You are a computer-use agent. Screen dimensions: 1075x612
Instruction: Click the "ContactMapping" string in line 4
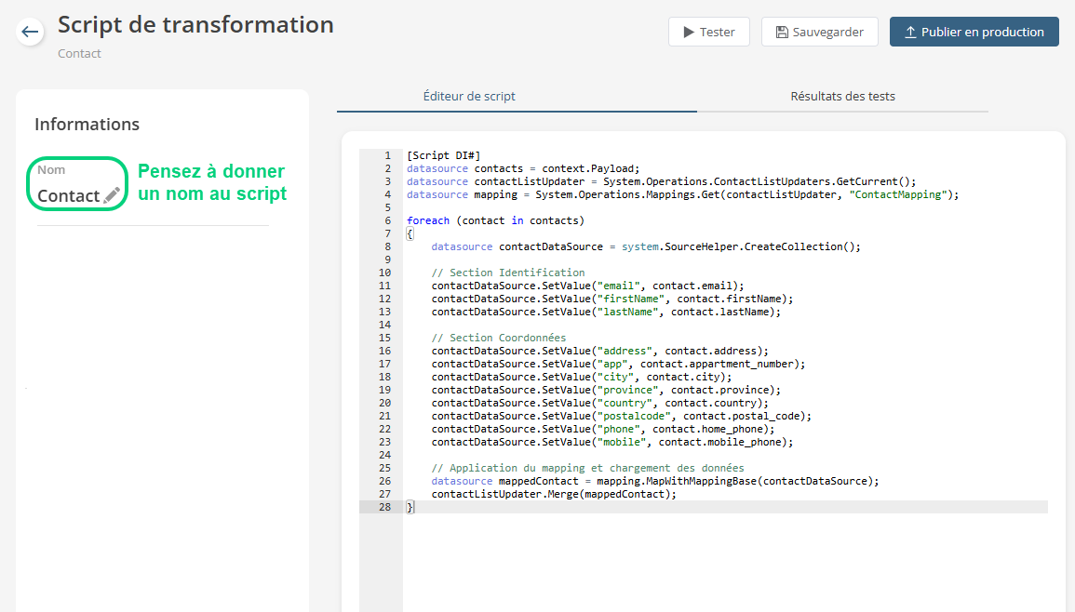pyautogui.click(x=898, y=194)
